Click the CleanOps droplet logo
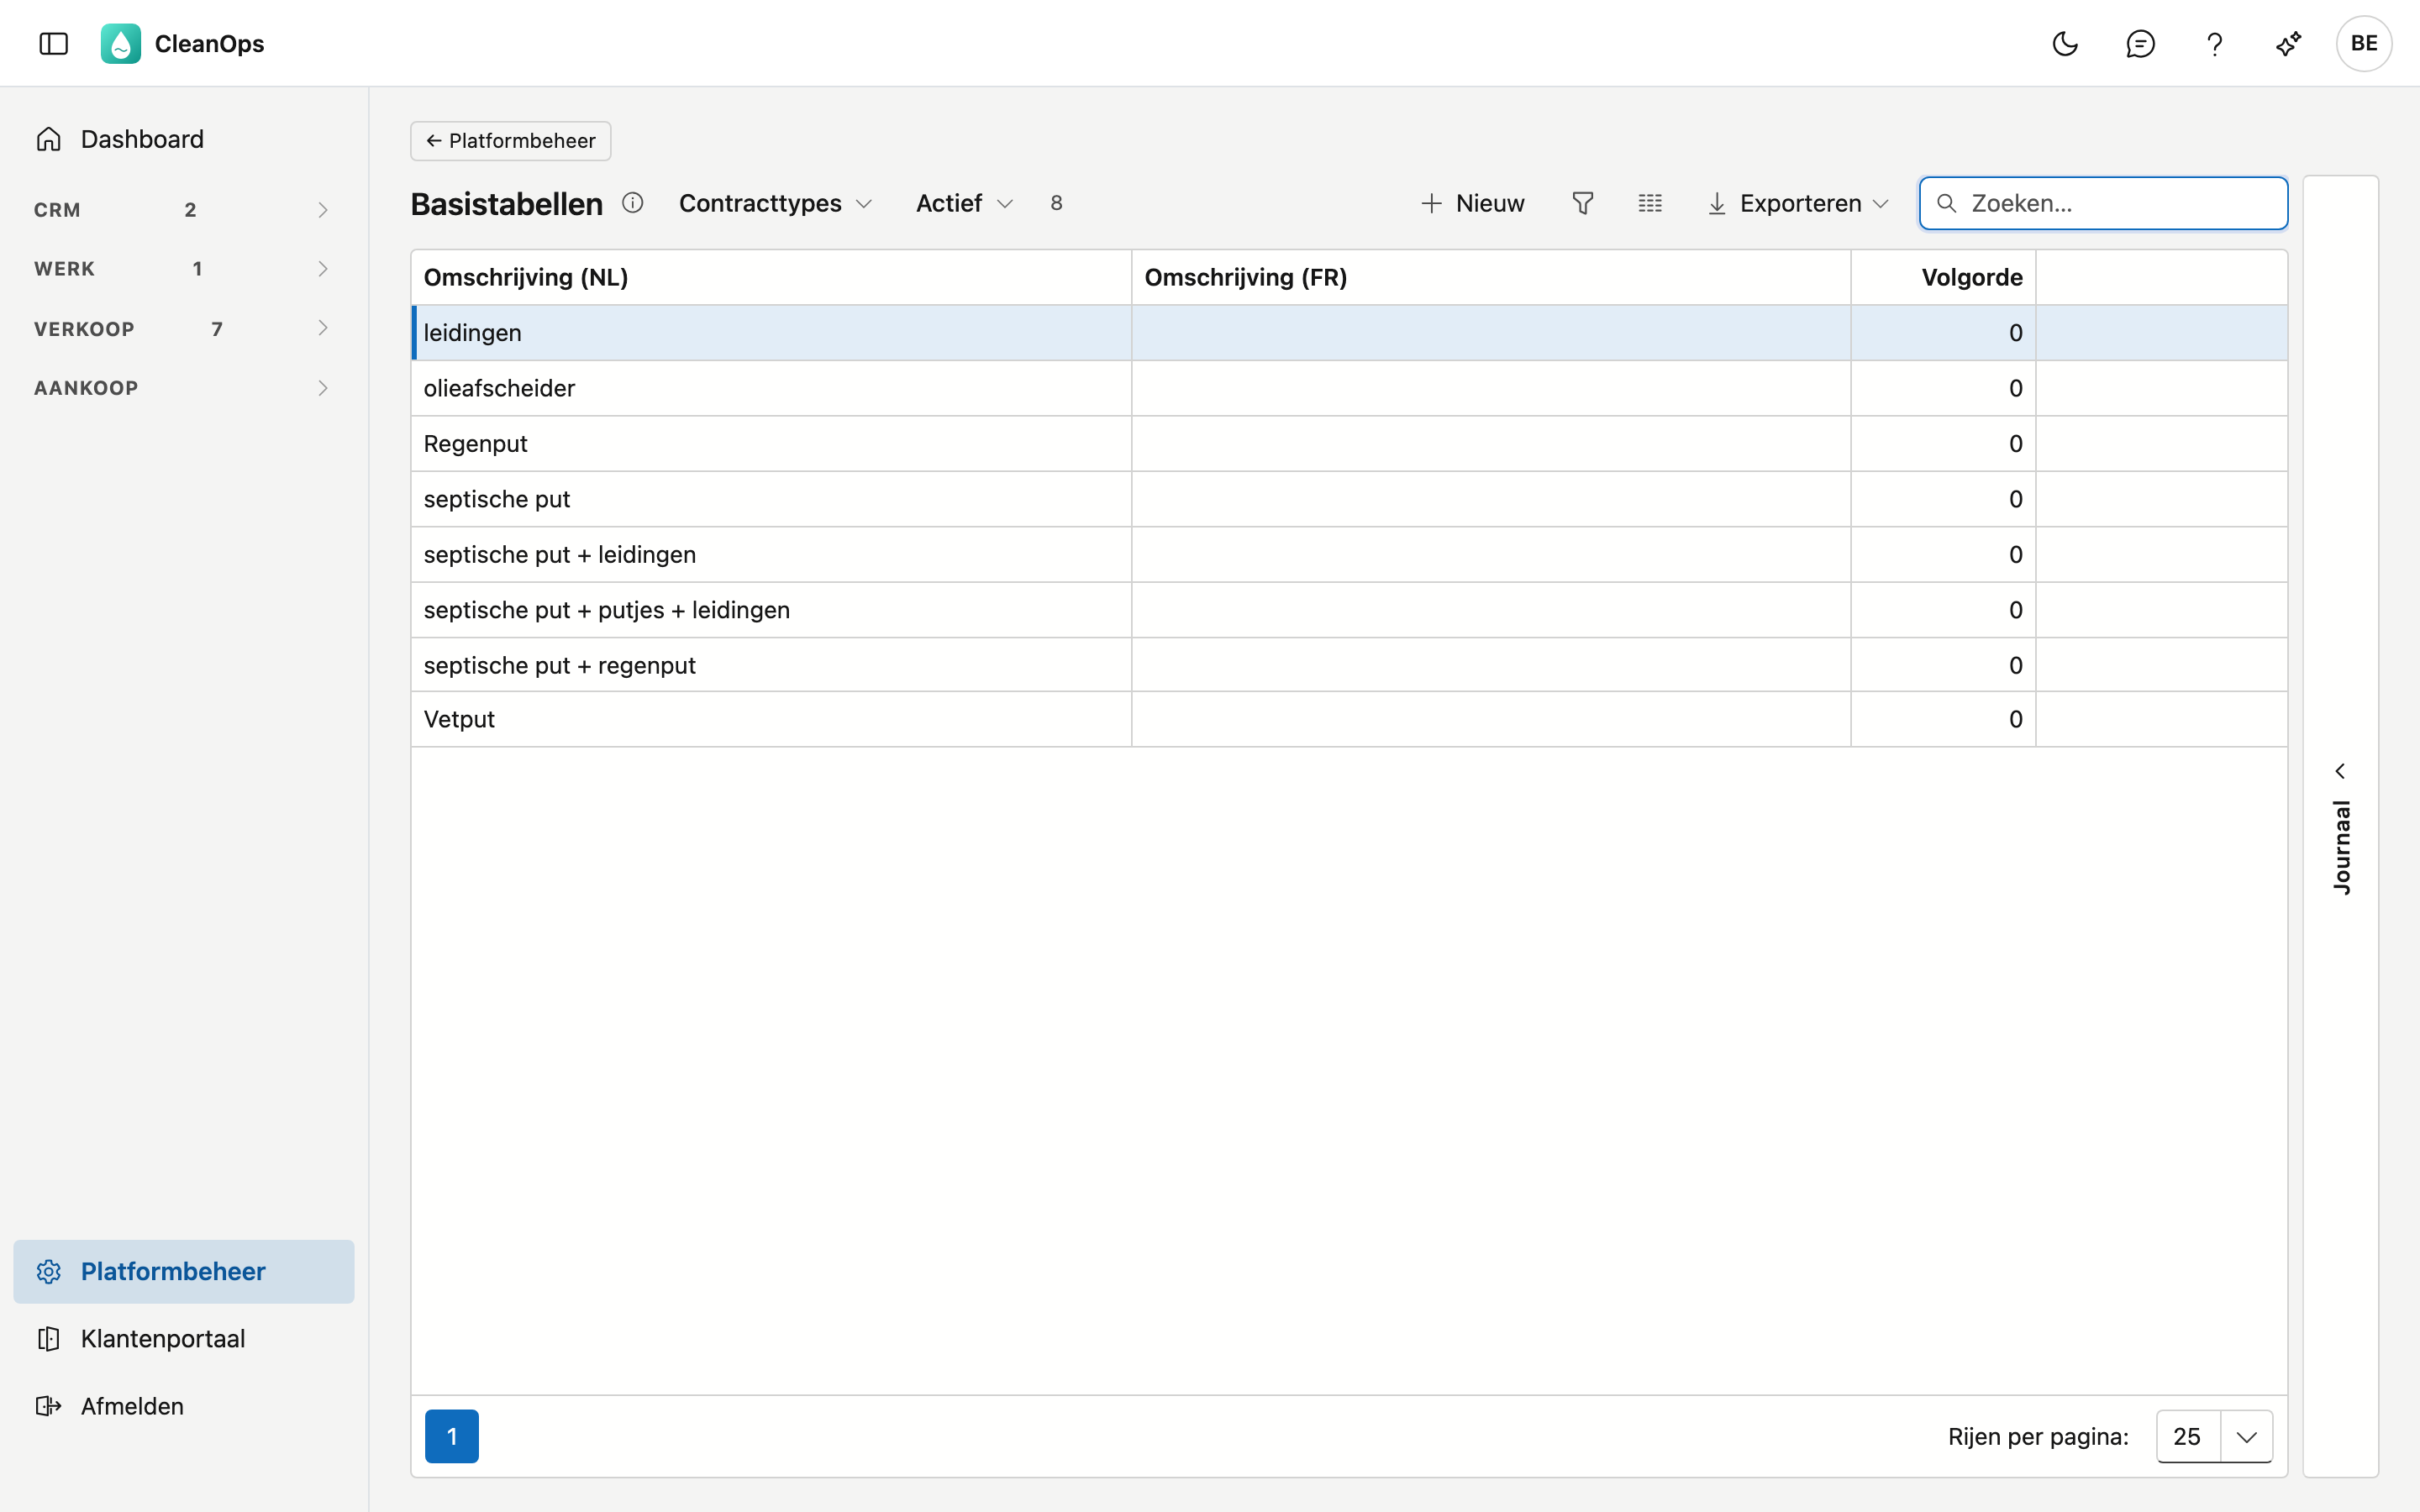The image size is (2420, 1512). coord(121,44)
